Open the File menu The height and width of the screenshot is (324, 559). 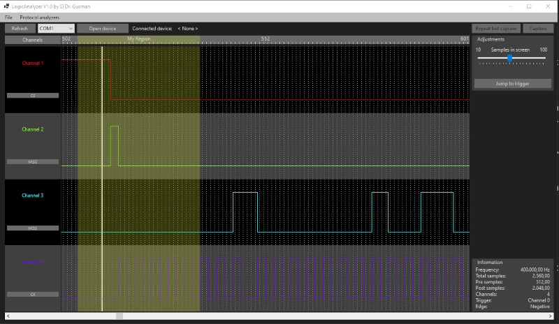(x=8, y=17)
